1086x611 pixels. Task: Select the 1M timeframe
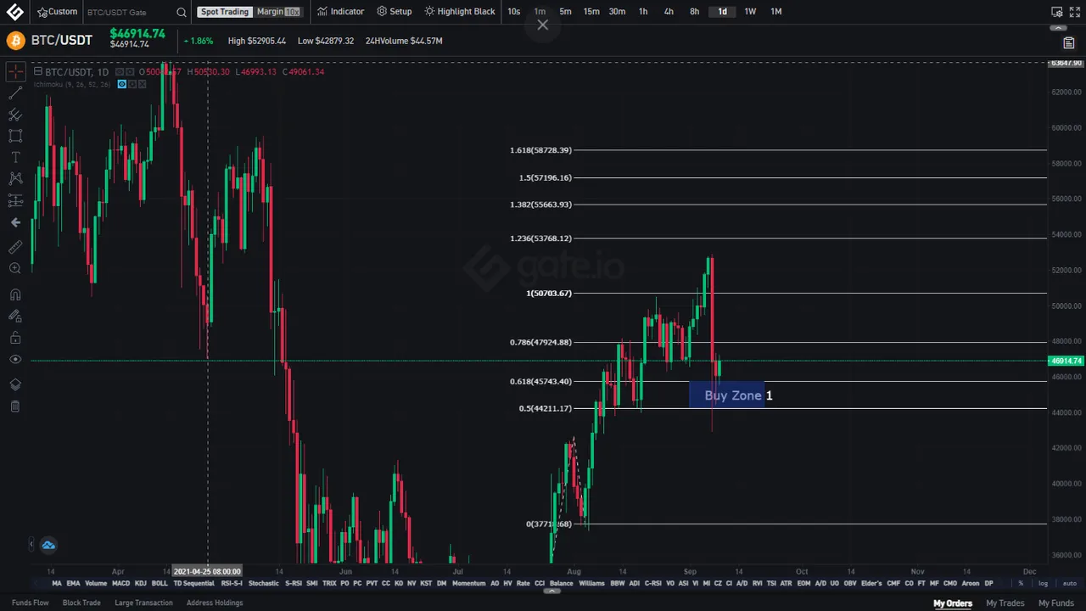pyautogui.click(x=775, y=12)
